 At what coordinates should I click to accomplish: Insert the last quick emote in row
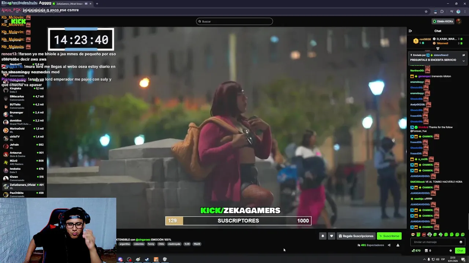463,235
